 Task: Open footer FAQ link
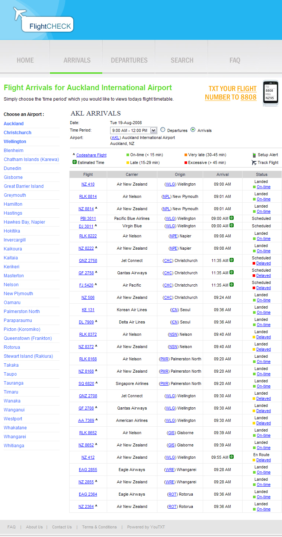12,527
